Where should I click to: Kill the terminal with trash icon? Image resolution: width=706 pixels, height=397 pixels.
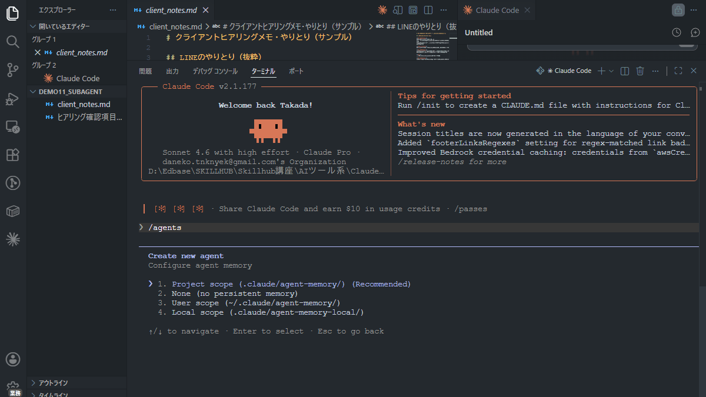tap(640, 71)
